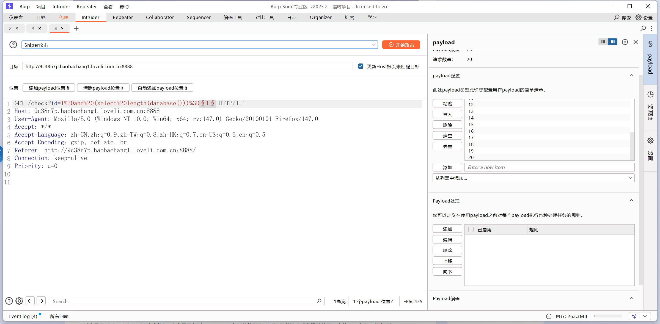Click the back arrow near search bar
660x324 pixels.
coord(30,301)
